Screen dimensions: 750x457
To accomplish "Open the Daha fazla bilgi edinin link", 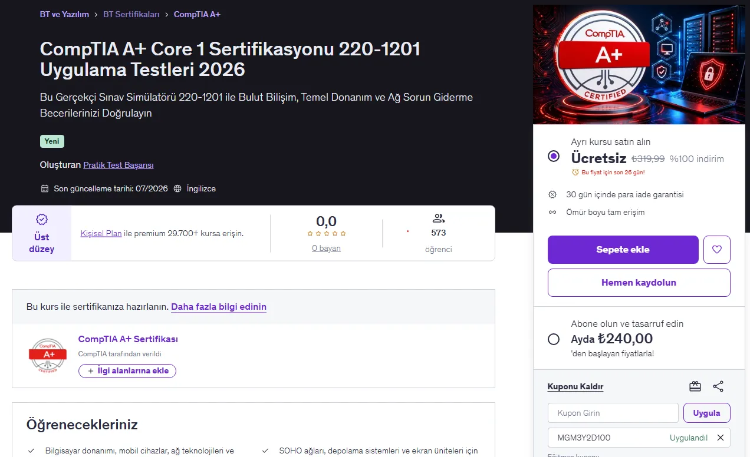I will tap(219, 307).
